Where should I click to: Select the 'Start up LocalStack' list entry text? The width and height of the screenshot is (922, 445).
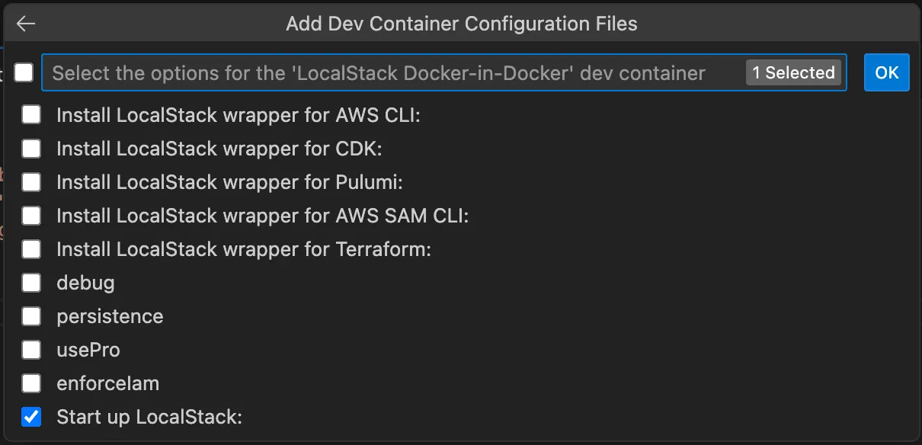(x=149, y=417)
